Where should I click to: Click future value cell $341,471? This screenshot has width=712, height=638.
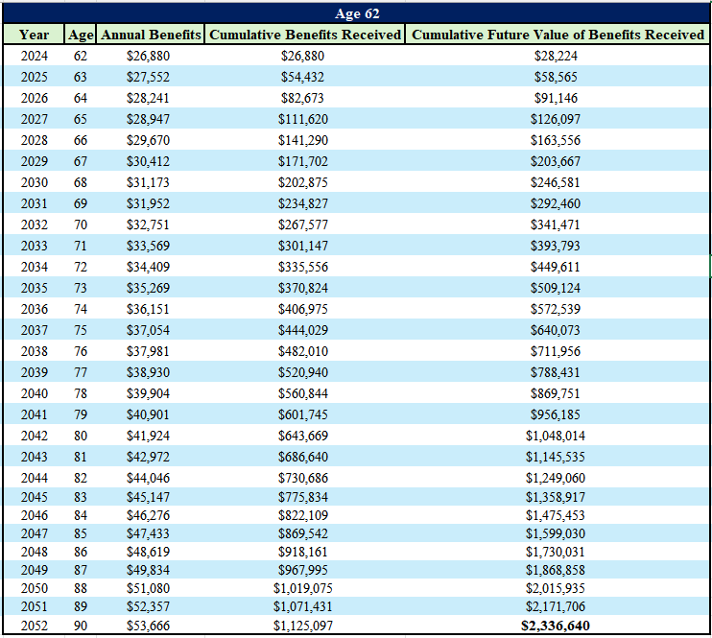tap(556, 224)
